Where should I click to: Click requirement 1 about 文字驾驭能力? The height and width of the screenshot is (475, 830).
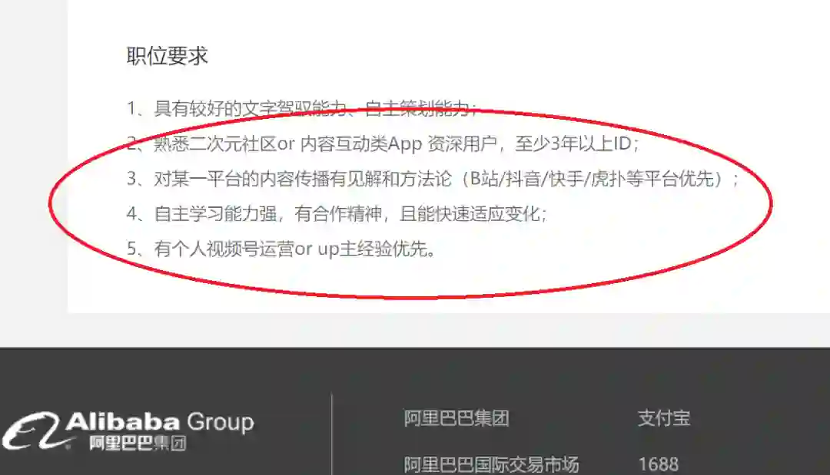[302, 108]
